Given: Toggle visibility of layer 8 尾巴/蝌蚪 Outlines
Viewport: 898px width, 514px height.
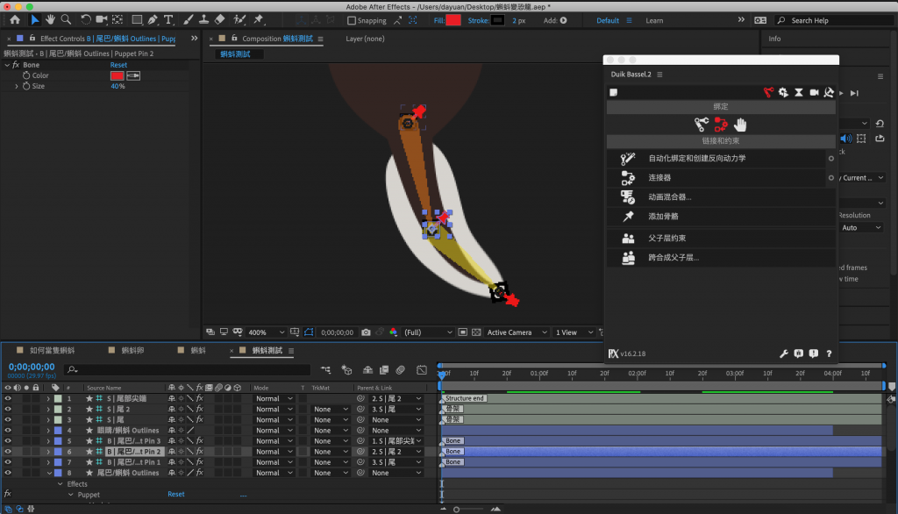Looking at the screenshot, I should [8, 473].
